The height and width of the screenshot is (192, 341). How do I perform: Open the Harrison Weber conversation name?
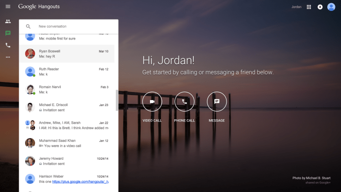[x=51, y=177]
